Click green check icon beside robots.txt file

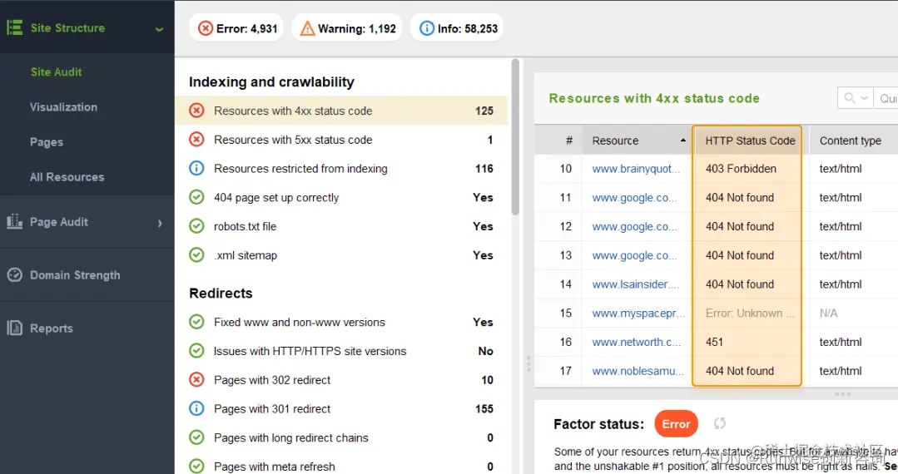(196, 226)
